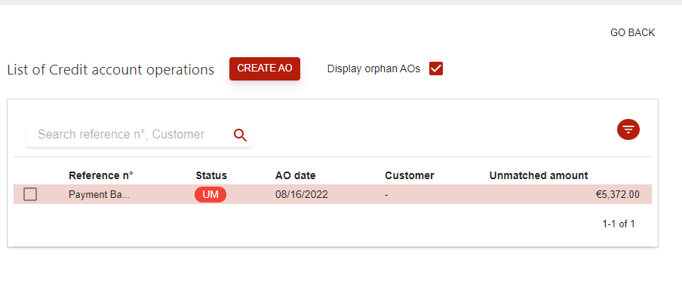Sort by the Unmatched amount column header
This screenshot has width=682, height=289.
[539, 175]
